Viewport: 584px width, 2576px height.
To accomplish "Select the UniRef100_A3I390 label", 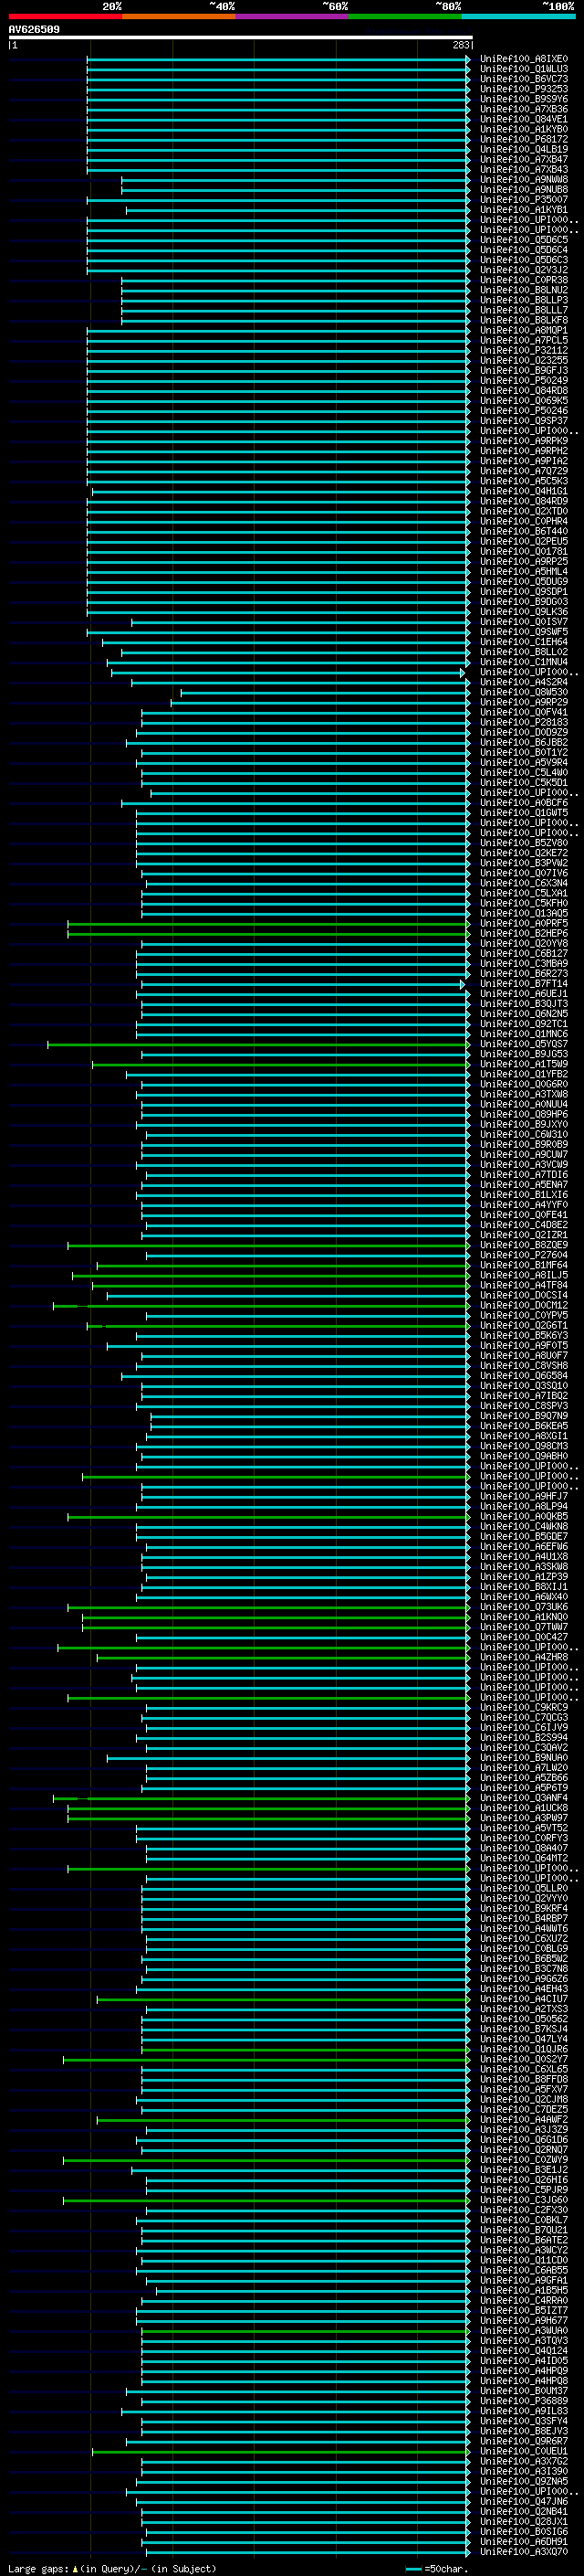I will 524,2471.
